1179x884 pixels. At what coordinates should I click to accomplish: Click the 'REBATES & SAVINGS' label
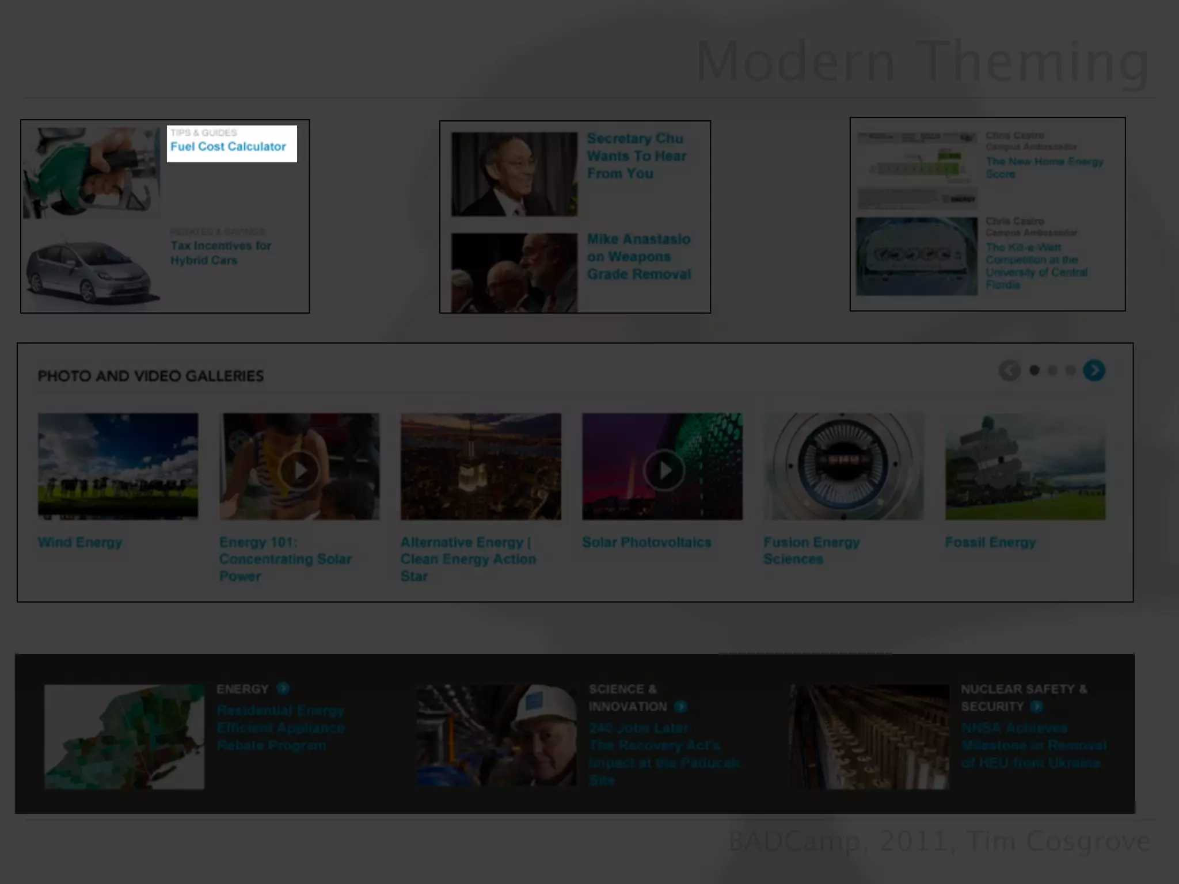point(218,231)
